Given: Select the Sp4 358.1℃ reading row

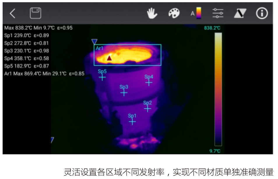Looking at the screenshot, I should click(x=27, y=58).
